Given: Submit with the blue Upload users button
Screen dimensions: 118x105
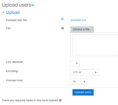Looking at the screenshot, I should [x=83, y=92].
